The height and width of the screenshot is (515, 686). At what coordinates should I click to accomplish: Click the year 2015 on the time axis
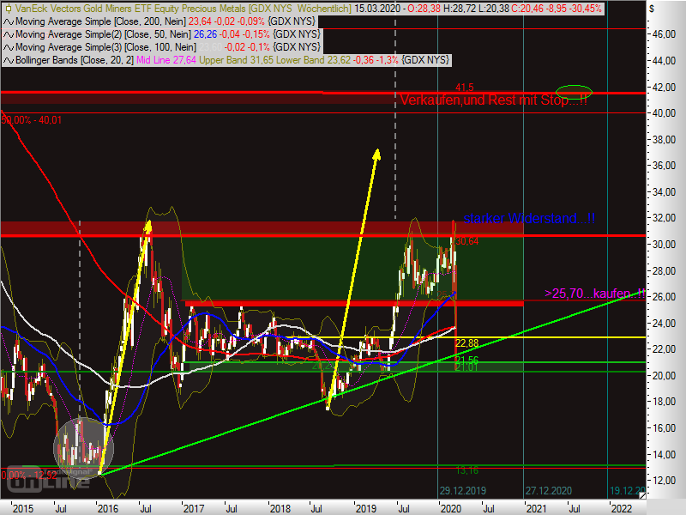pyautogui.click(x=23, y=508)
